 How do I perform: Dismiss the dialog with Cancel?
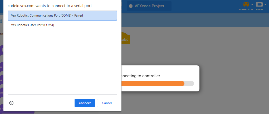pyautogui.click(x=107, y=103)
